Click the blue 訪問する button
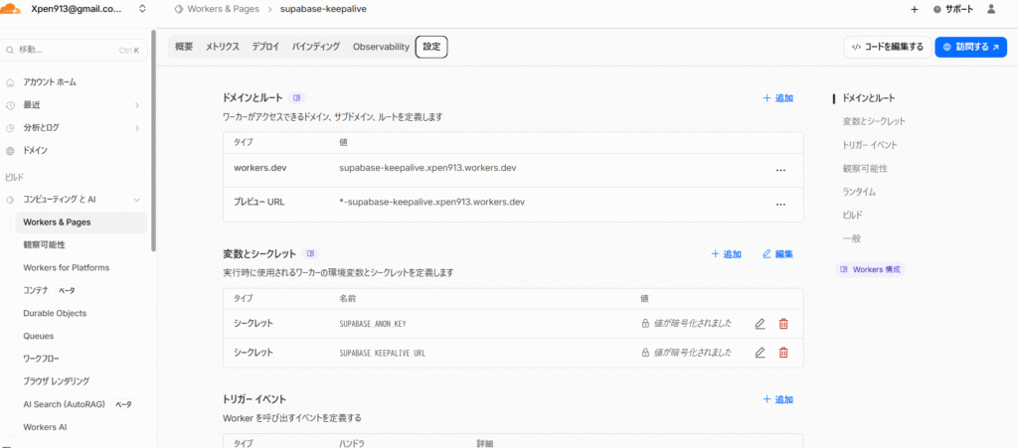1018x448 pixels. (971, 47)
